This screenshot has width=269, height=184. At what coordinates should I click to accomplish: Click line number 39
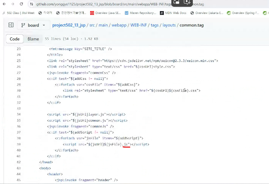coord(19,144)
